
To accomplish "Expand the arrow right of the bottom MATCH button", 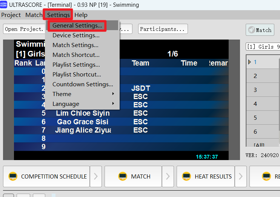I will pyautogui.click(x=168, y=176).
